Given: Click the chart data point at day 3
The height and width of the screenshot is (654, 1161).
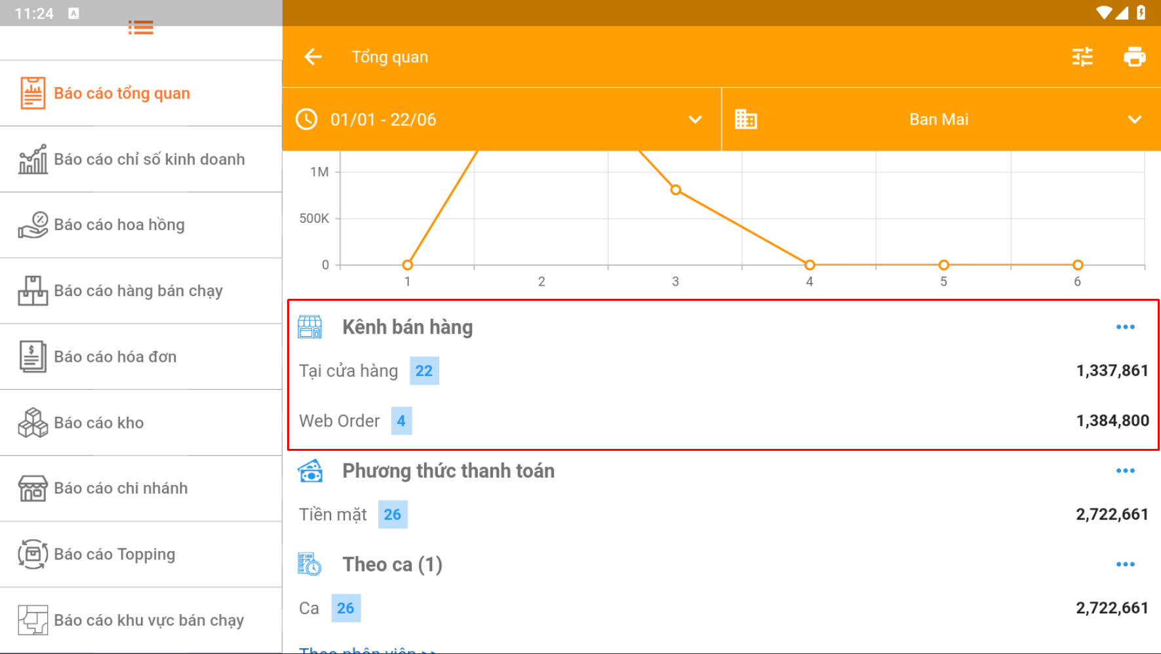Looking at the screenshot, I should [x=675, y=190].
